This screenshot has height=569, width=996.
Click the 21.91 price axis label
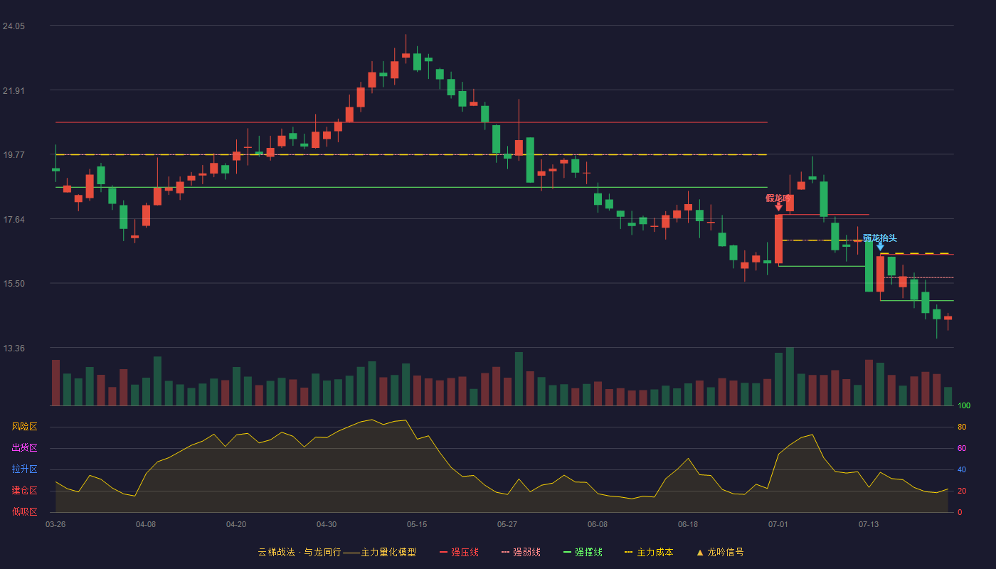coord(14,91)
